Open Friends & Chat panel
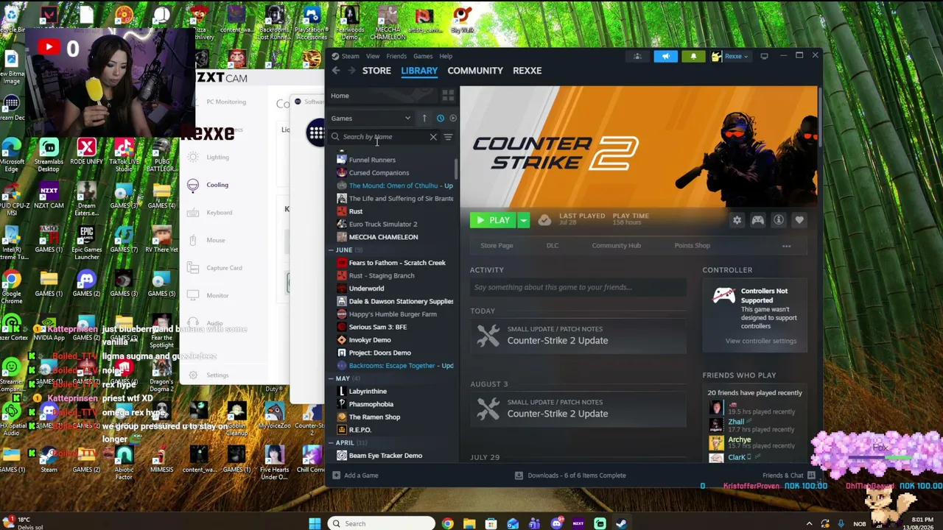The height and width of the screenshot is (530, 943). (789, 476)
